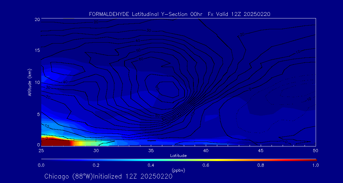The width and height of the screenshot is (343, 183).
Task: Click the 1.0 value on the color scale
Action: point(315,165)
